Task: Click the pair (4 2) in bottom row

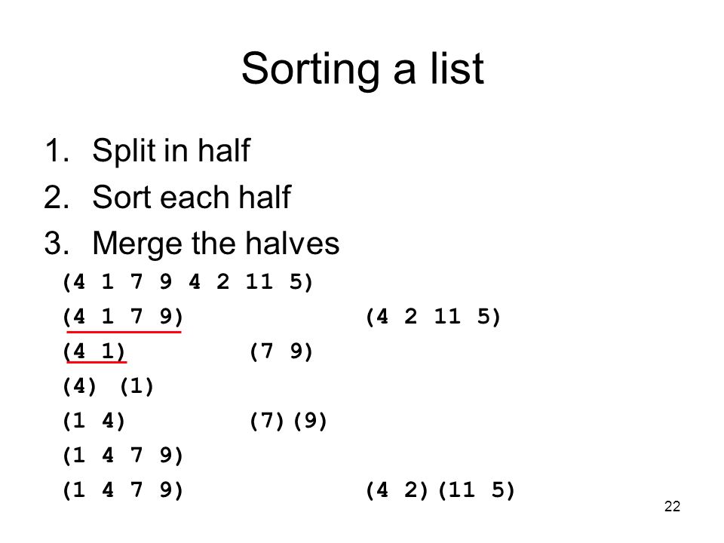Action: click(397, 490)
